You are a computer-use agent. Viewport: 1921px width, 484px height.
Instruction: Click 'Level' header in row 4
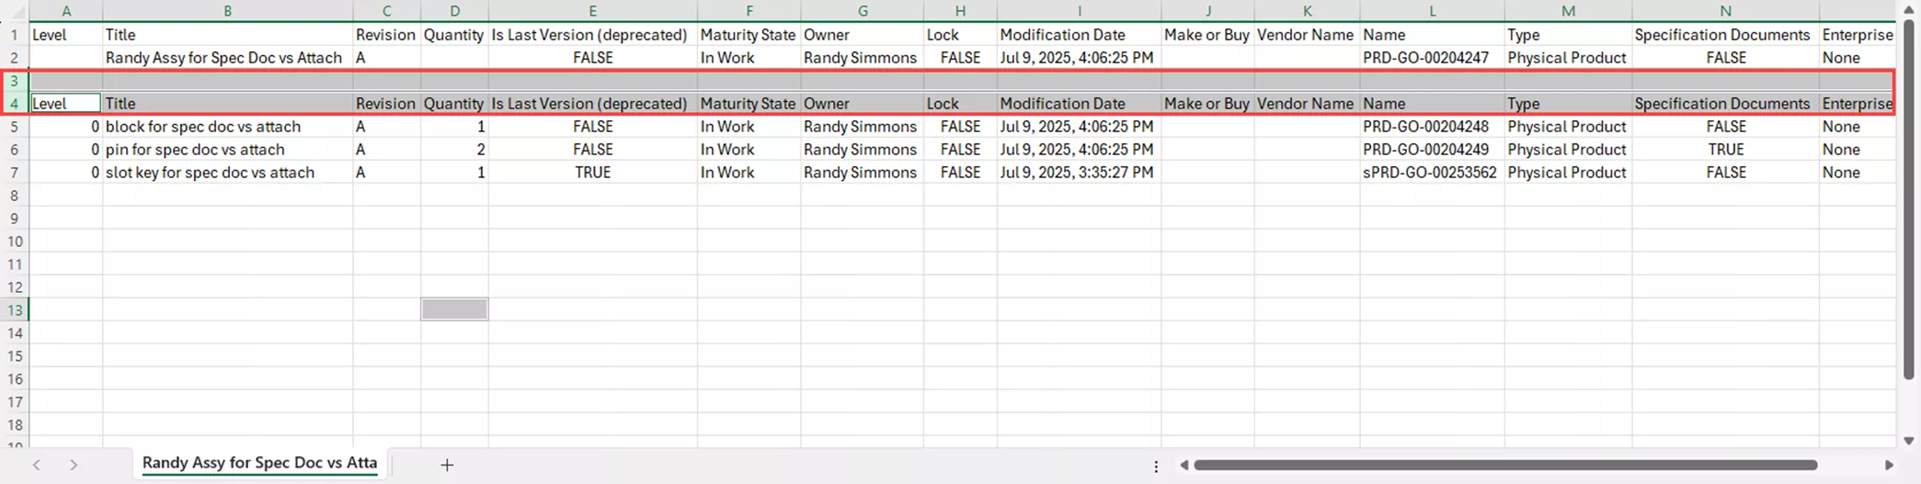[66, 104]
